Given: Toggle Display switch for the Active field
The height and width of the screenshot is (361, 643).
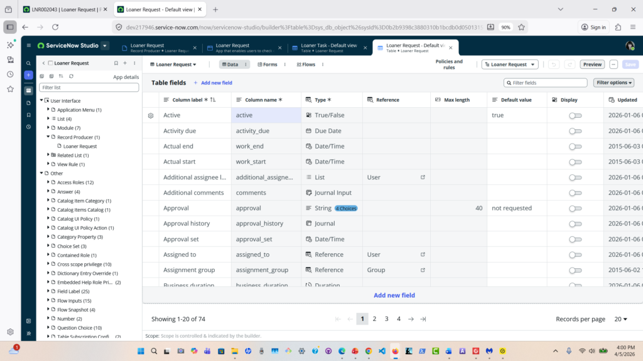Looking at the screenshot, I should (575, 115).
